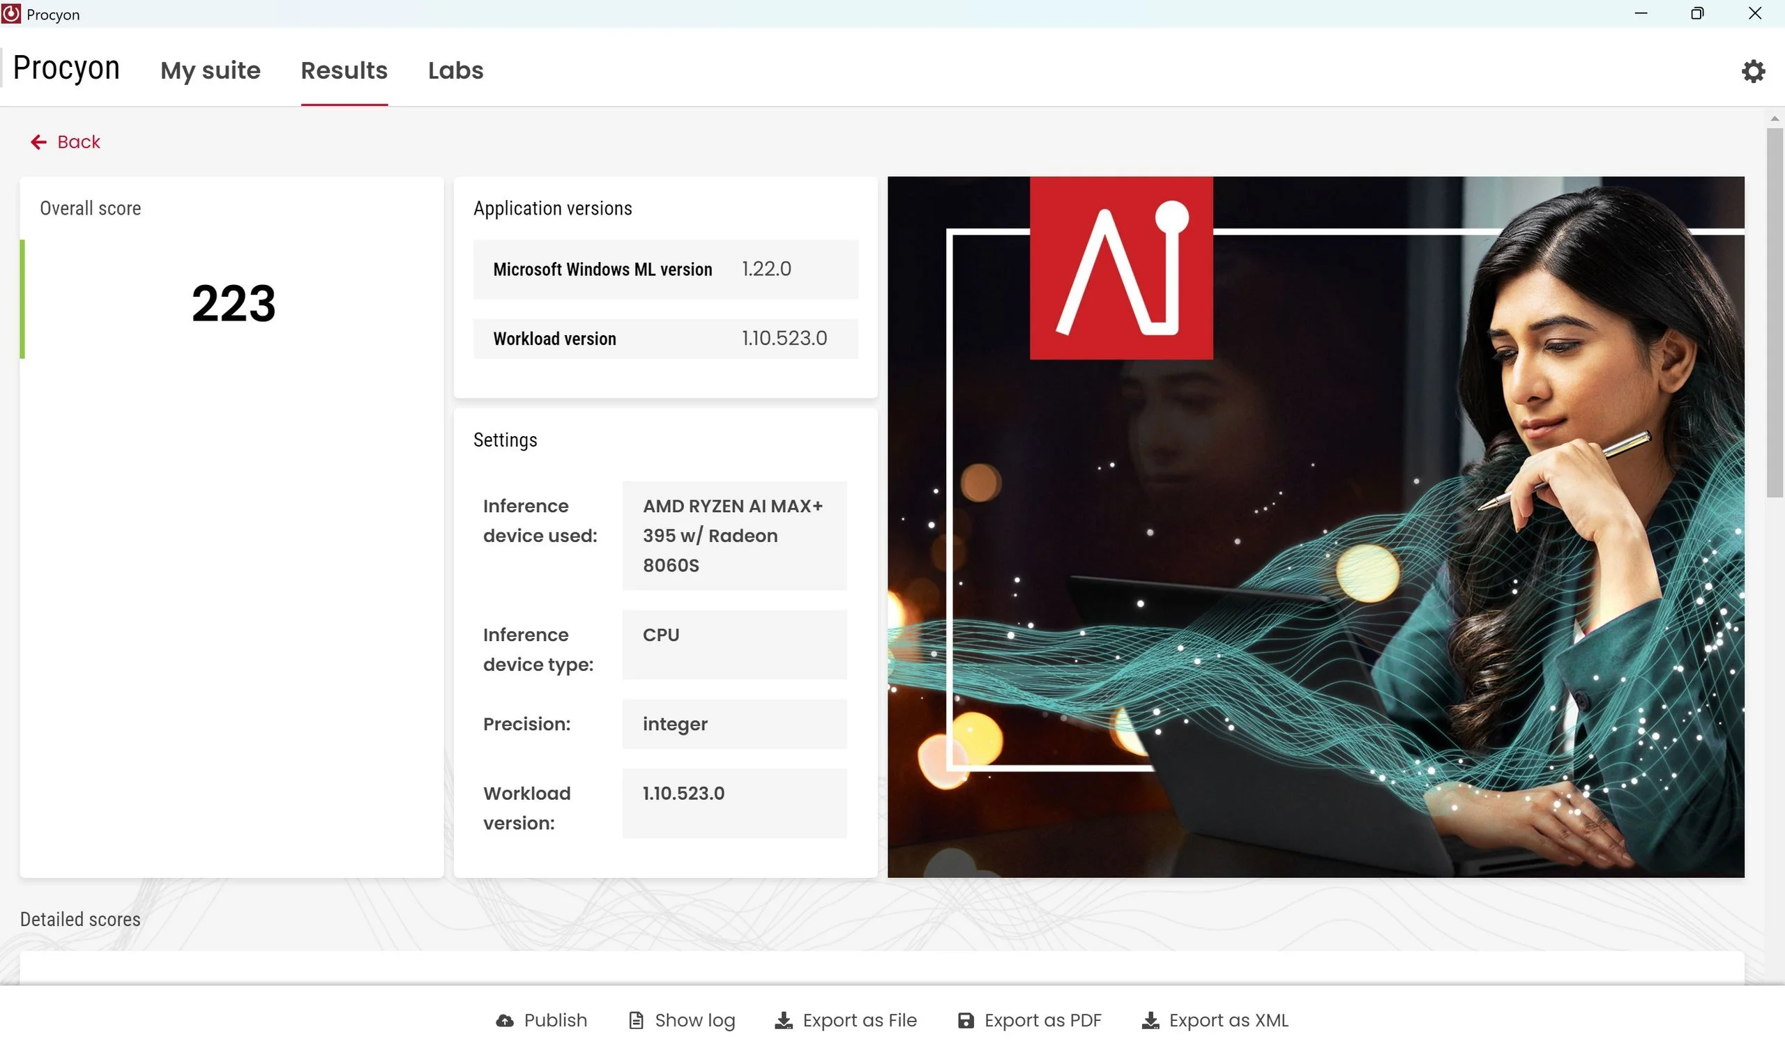Click the Export as PDF save icon
Viewport: 1785px width, 1050px height.
click(x=966, y=1020)
